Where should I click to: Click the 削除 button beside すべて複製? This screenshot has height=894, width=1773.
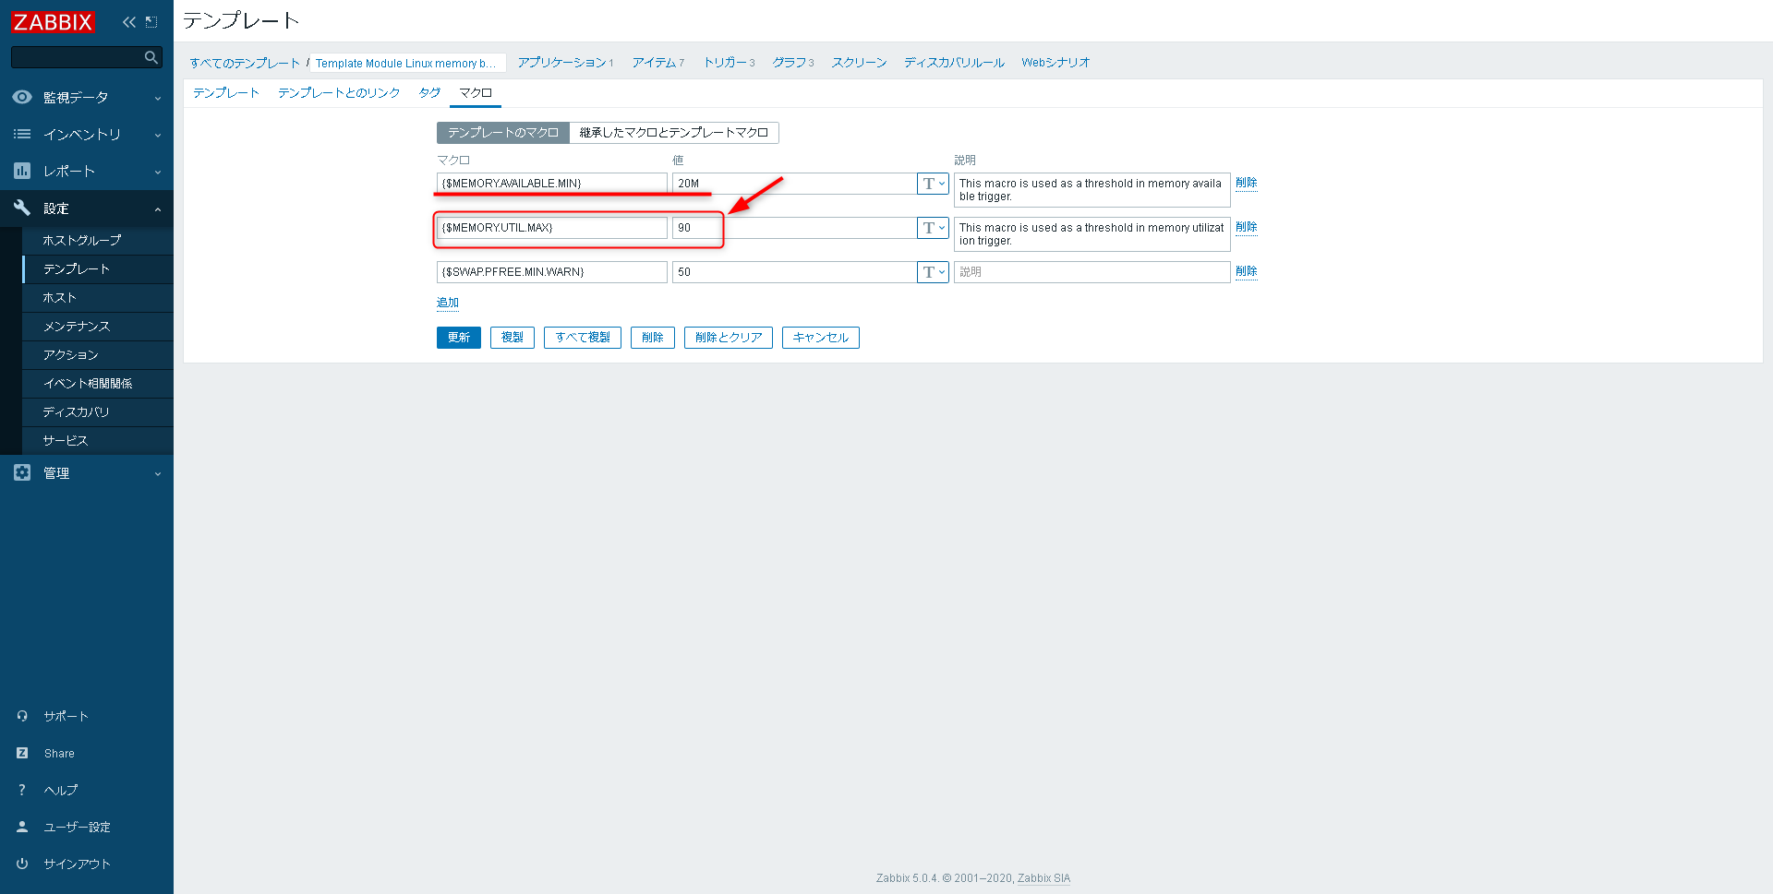click(653, 338)
